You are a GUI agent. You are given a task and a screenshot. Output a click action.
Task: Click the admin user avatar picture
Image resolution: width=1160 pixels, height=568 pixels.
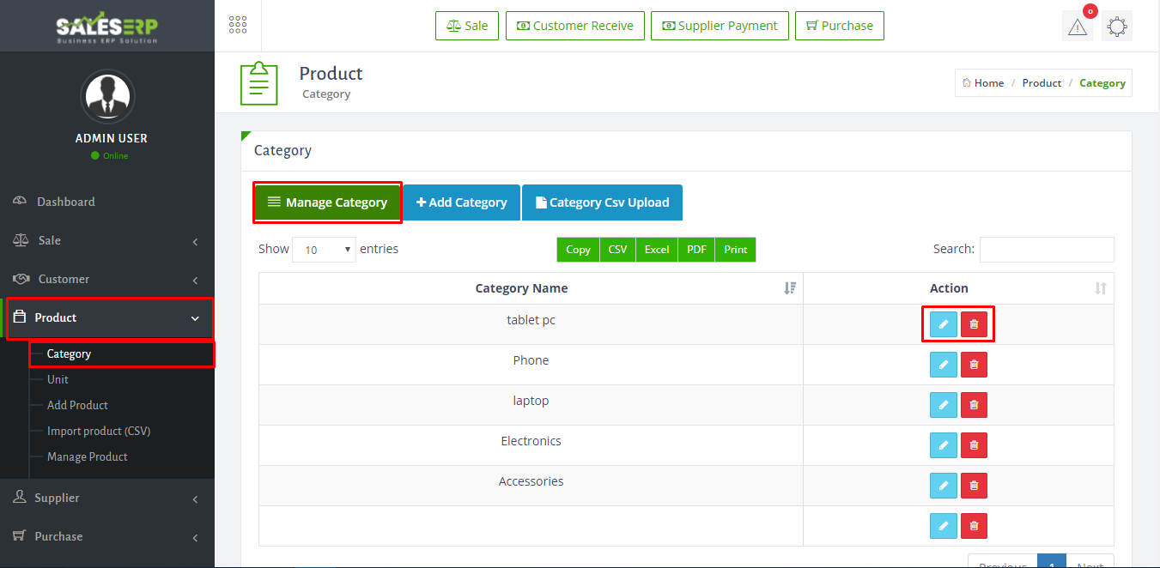click(106, 96)
